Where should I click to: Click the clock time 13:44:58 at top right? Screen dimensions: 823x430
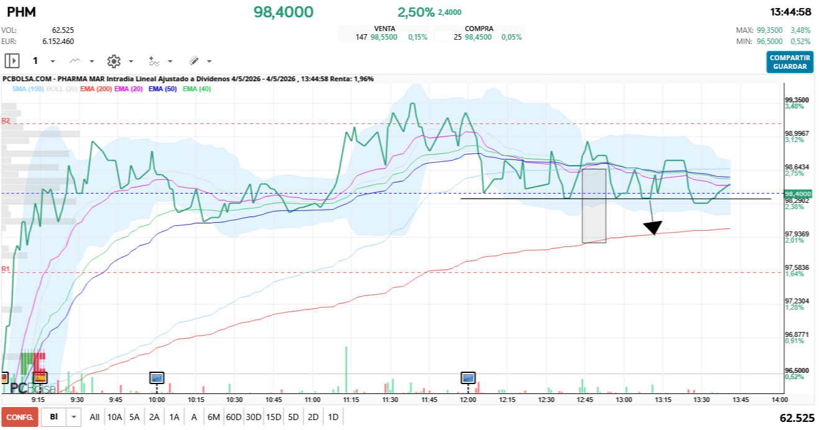791,12
